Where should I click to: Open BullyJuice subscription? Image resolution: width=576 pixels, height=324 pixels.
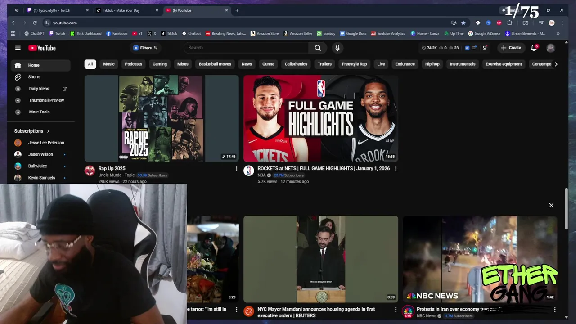tap(40, 166)
